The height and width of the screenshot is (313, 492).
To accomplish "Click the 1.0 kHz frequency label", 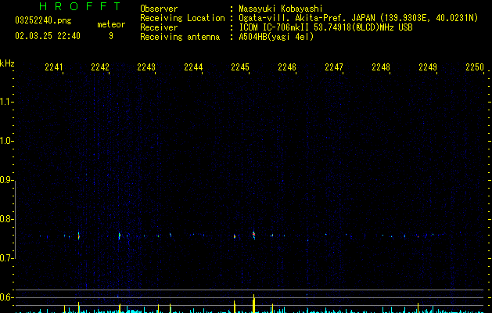I will pos(6,141).
